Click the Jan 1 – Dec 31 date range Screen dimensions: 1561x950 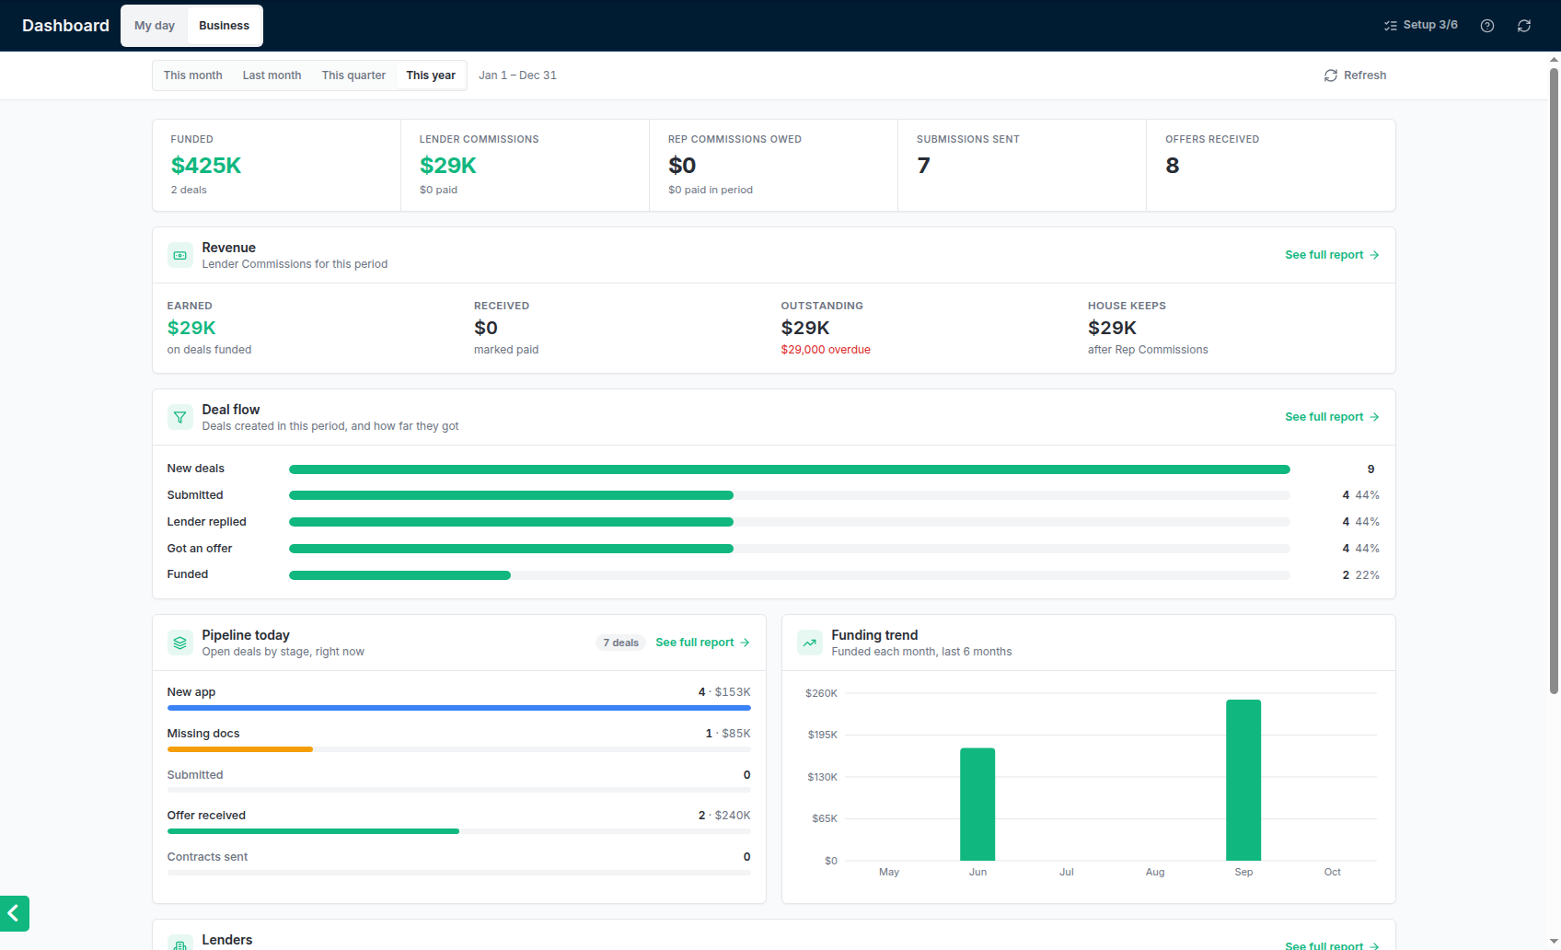pos(517,75)
